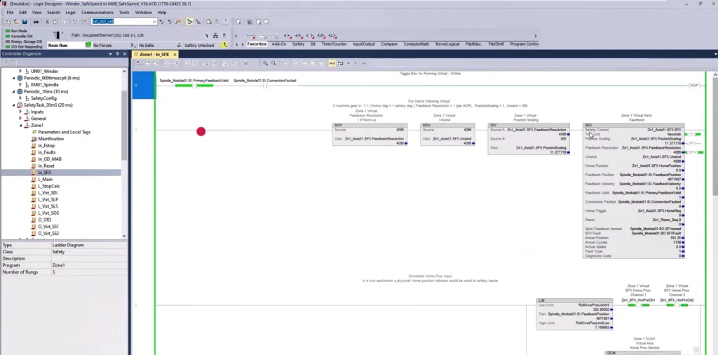Open the Communications menu
The image size is (718, 355).
pos(97,13)
